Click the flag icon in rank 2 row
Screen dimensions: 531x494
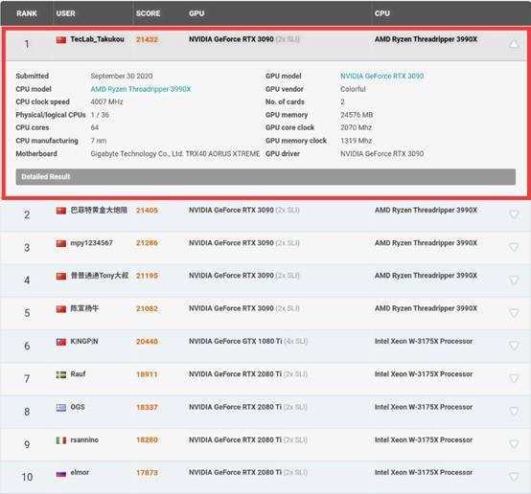61,211
